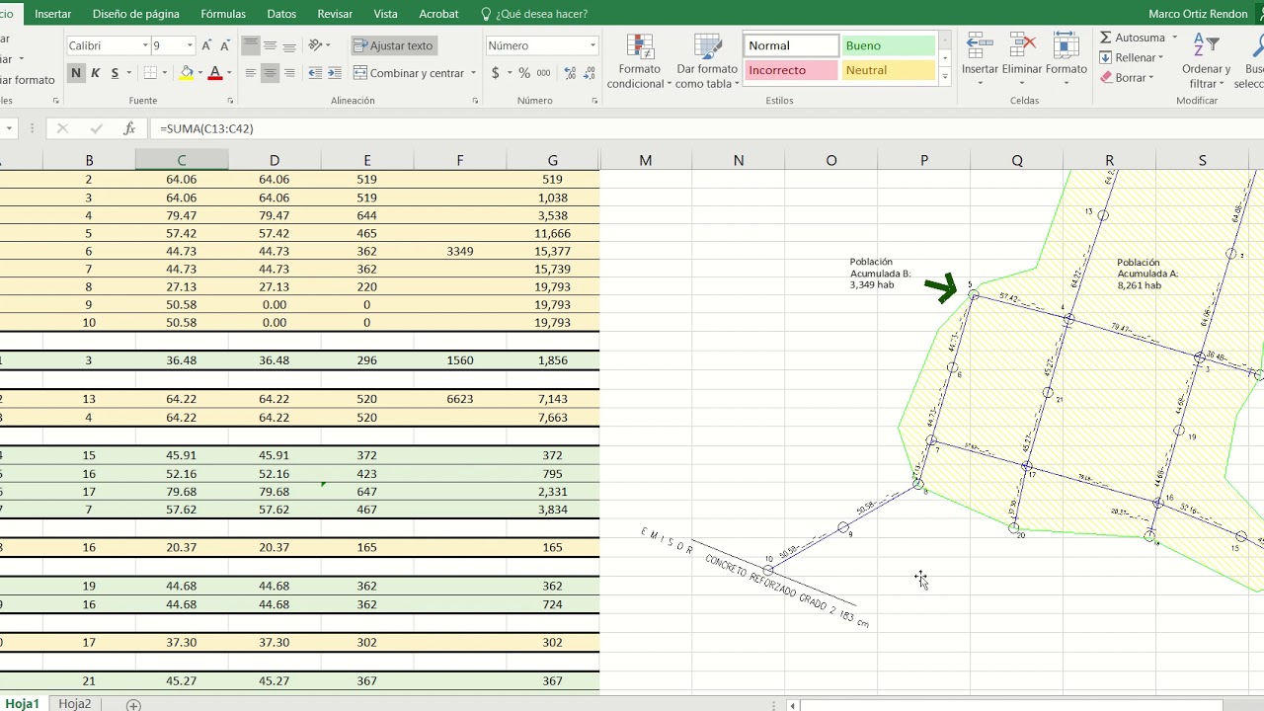The height and width of the screenshot is (711, 1264).
Task: Align text right
Action: click(x=289, y=73)
